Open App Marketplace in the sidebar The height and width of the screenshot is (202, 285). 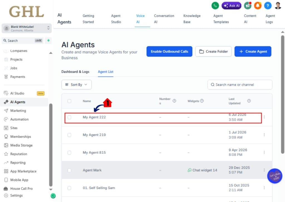[24, 171]
